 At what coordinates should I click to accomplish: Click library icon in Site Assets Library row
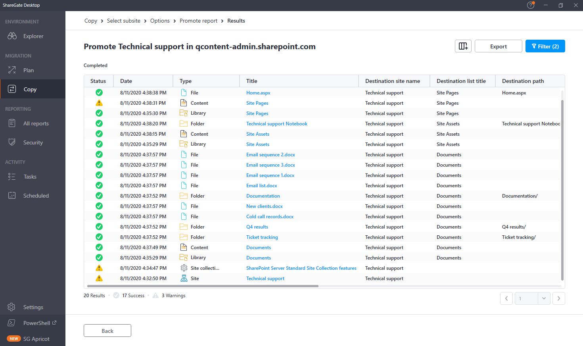click(184, 144)
